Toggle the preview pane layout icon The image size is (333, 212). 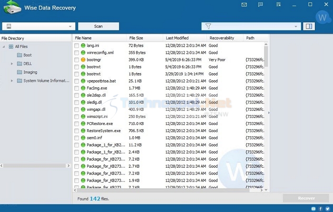tap(309, 26)
